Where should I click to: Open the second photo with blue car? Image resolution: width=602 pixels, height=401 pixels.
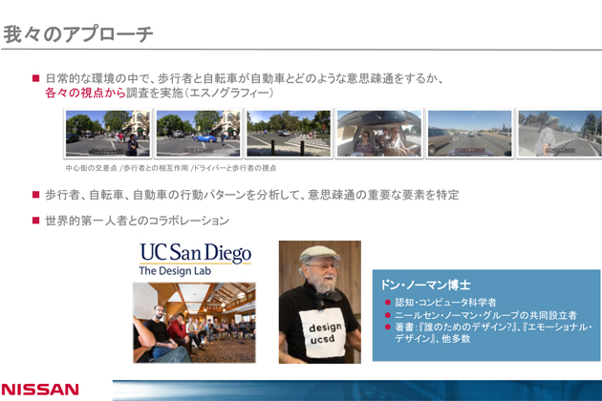197,134
